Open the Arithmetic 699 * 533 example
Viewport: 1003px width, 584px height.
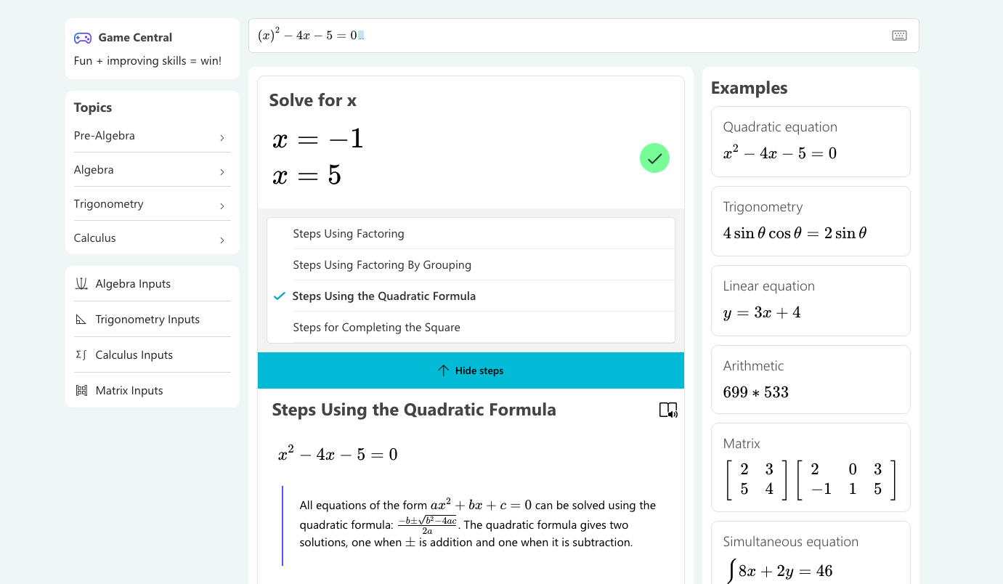(811, 380)
